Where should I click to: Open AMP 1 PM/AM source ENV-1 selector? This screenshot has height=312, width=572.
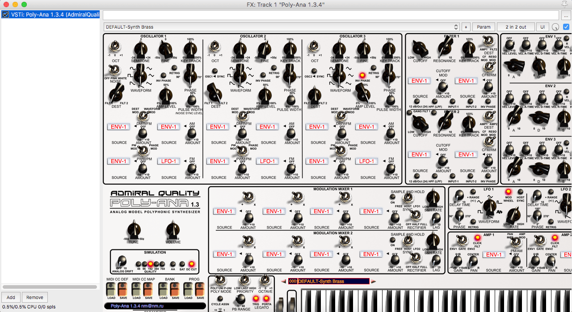493,255
